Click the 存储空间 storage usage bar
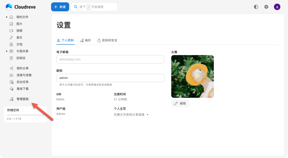Viewport: 288px width, 158px height. (x=25, y=115)
